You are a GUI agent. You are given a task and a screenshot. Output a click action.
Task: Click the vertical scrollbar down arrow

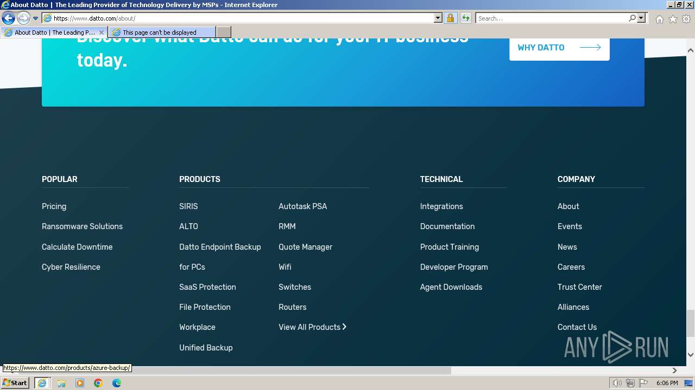pyautogui.click(x=690, y=355)
